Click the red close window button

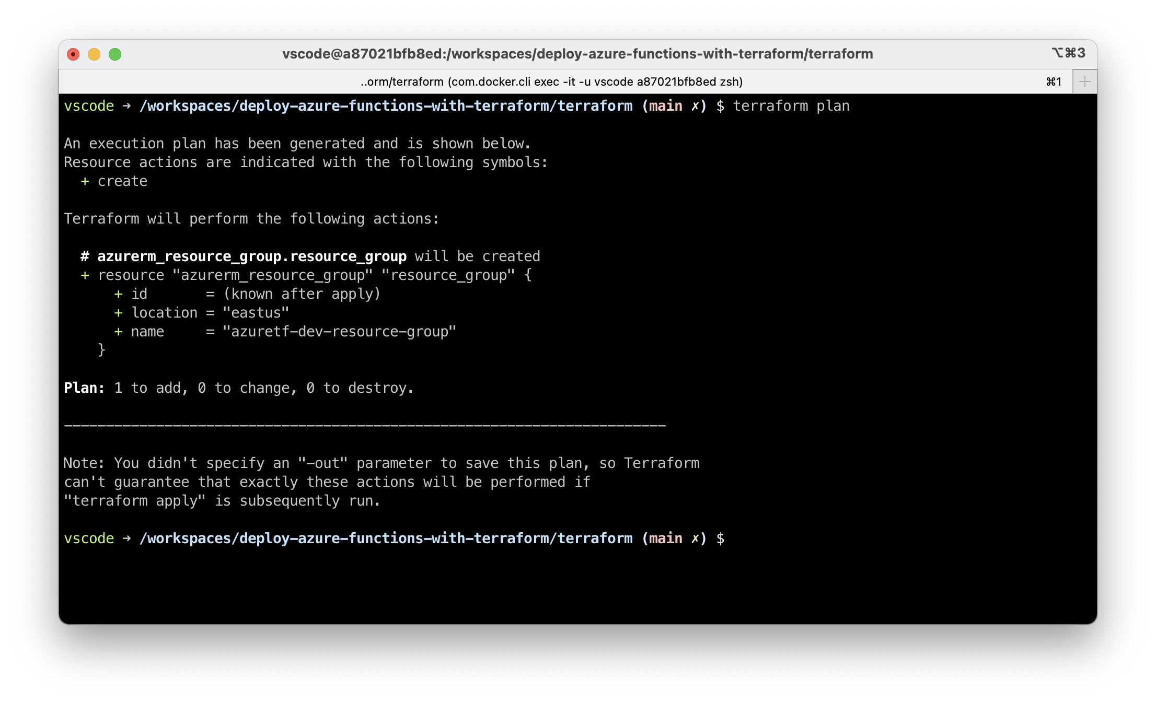(x=73, y=54)
